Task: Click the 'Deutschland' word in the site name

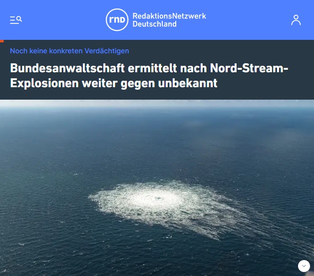Action: [154, 24]
